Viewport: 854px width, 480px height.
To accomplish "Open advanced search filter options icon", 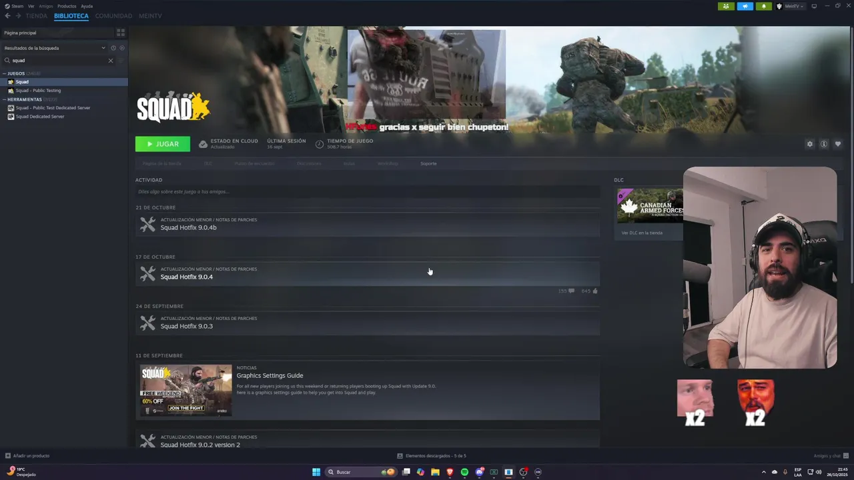I will click(121, 61).
